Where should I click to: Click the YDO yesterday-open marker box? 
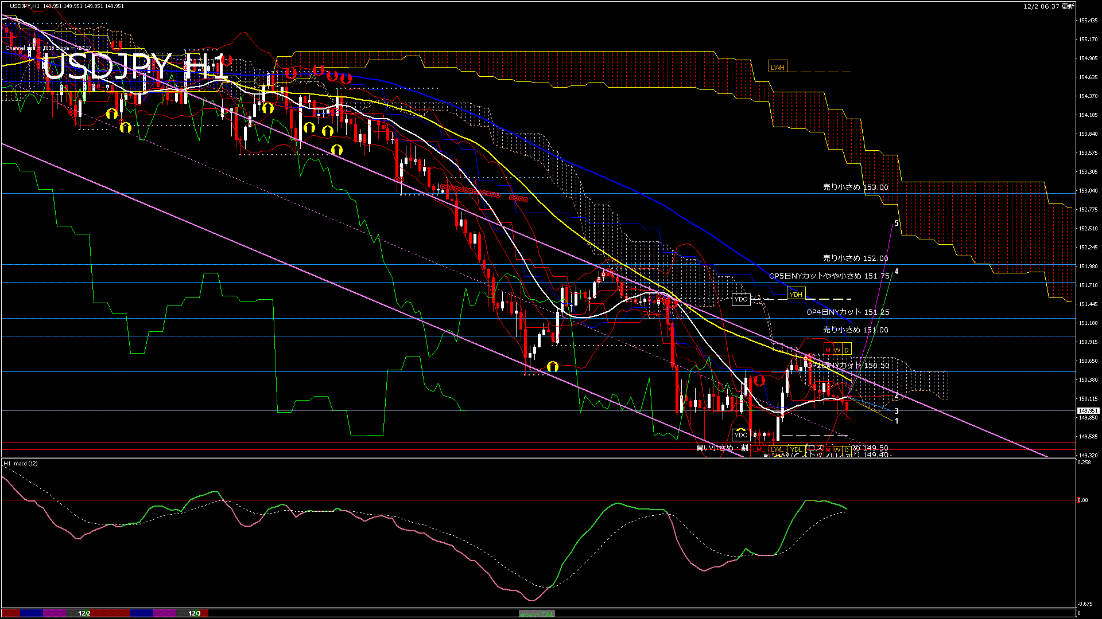[x=741, y=299]
